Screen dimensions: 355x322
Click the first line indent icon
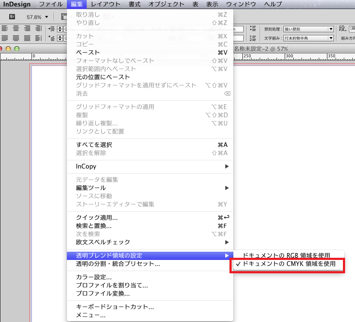(x=51, y=38)
